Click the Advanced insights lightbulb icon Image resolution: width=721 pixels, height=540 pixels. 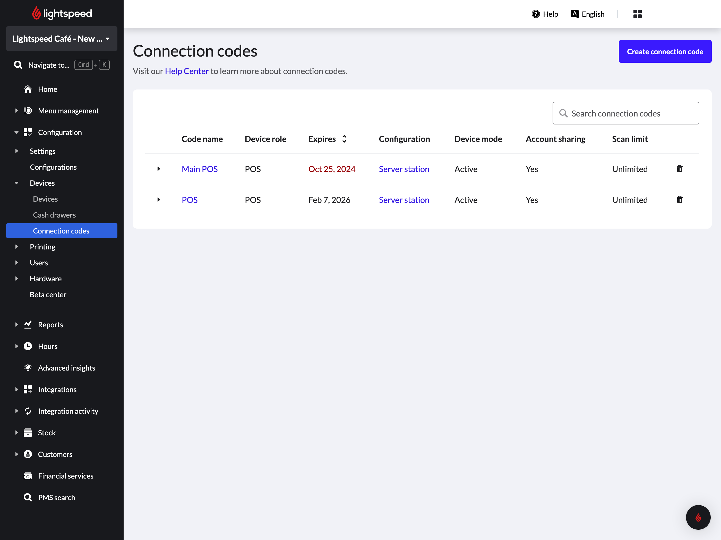point(28,368)
